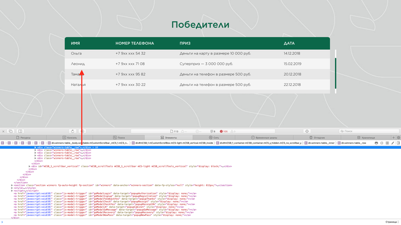
Task: Select breadcrumb div#mCSB_1.mCustomScrollBox
Action: tap(172, 143)
